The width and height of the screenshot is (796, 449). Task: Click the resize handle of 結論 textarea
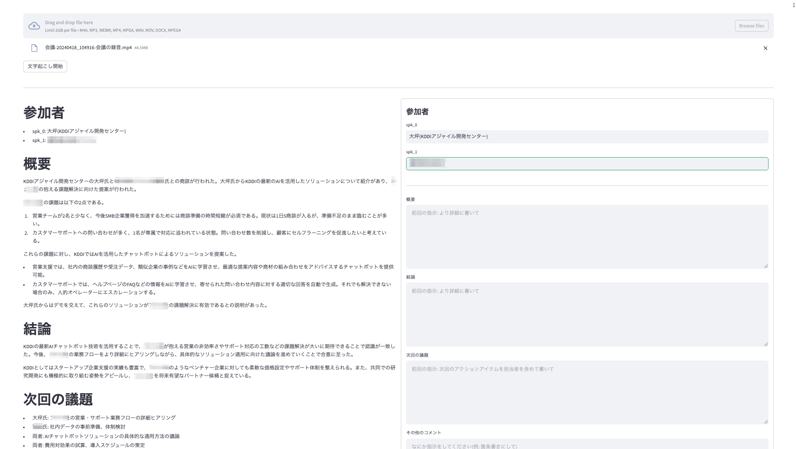pos(765,343)
